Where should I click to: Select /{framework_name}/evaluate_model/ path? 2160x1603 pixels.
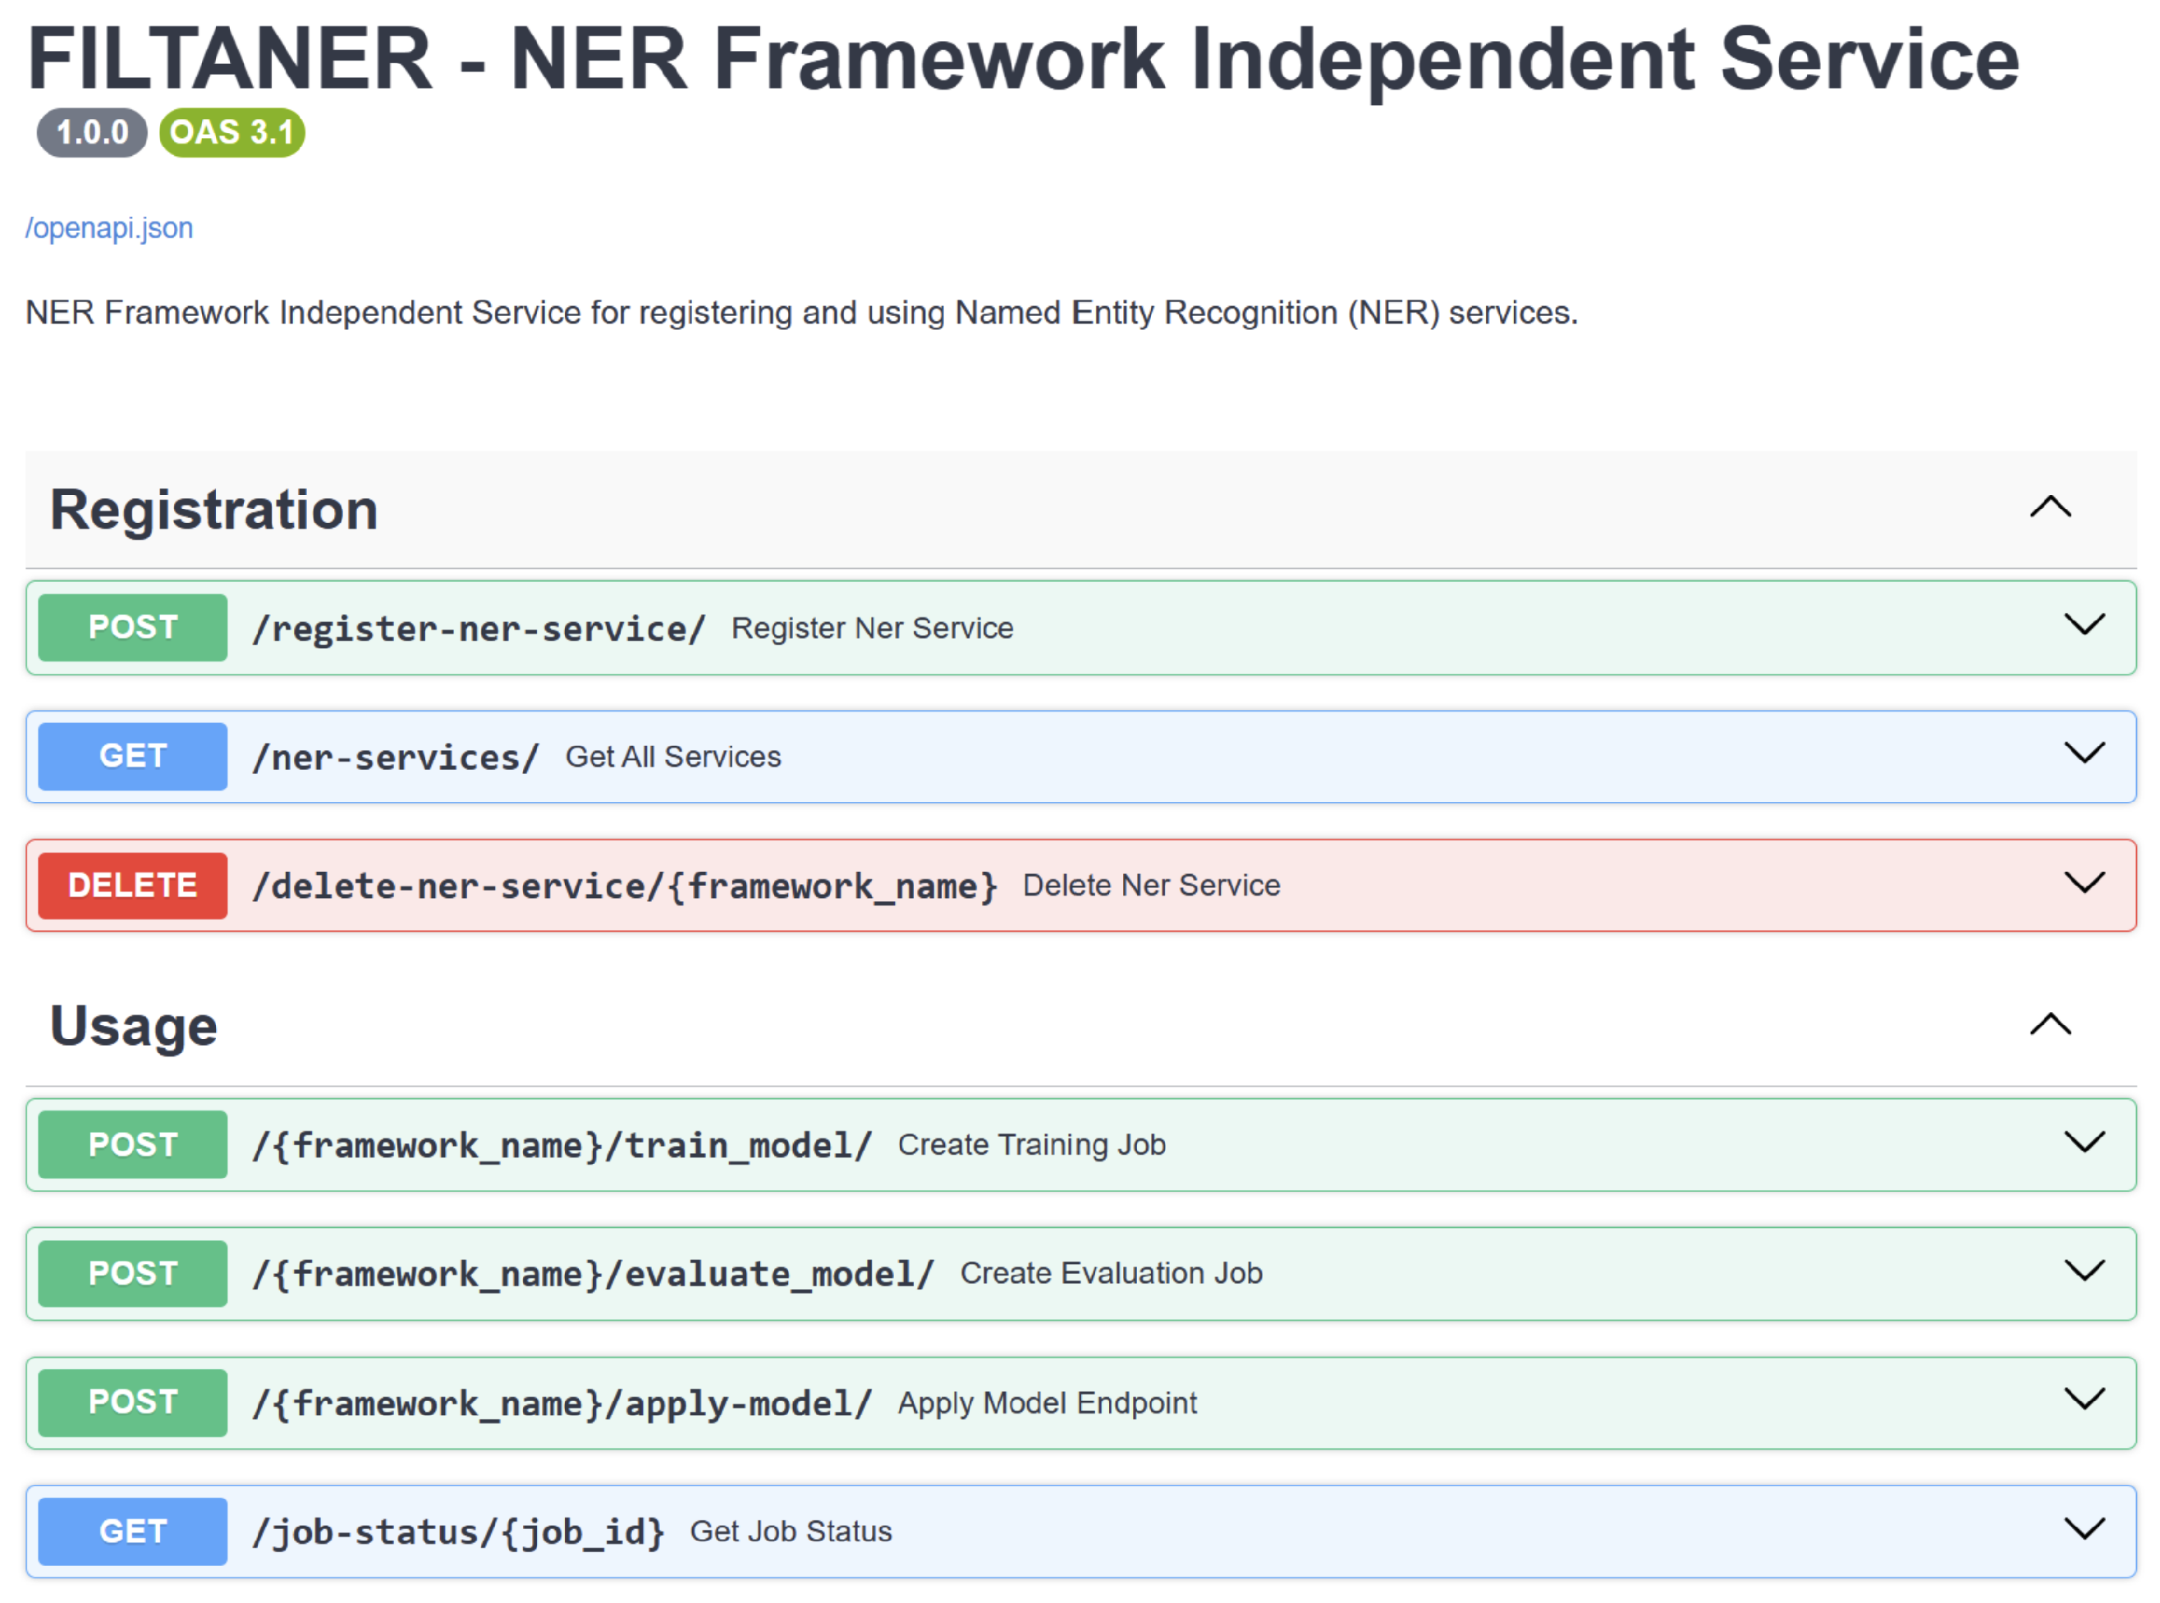tap(594, 1274)
